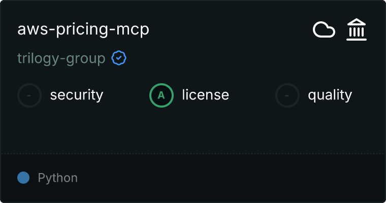Screen dimensions: 386x203
Task: Click blank card area below the scores
Action: (x=193, y=130)
